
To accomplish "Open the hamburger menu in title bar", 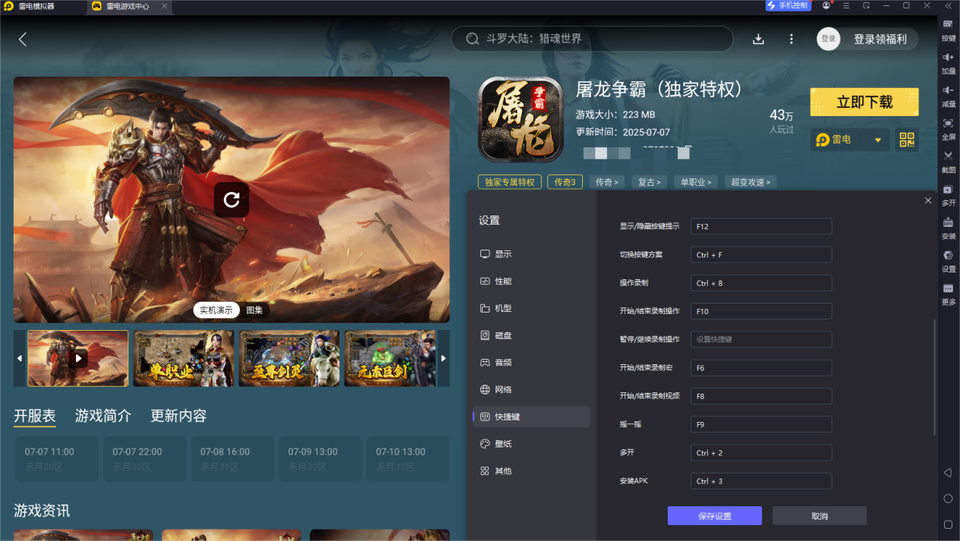I will coord(846,5).
